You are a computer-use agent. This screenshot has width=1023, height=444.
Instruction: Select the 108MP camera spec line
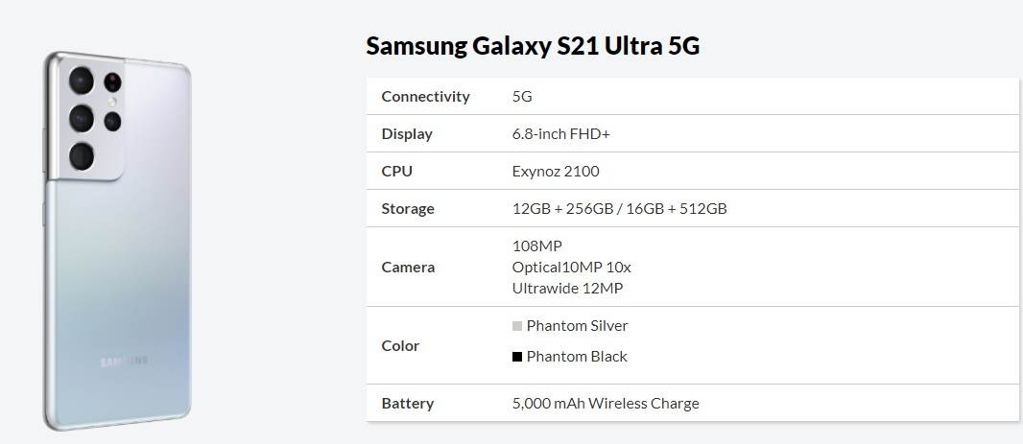click(x=537, y=245)
